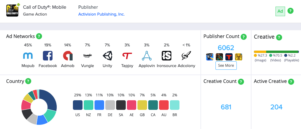Select the Tapjoy network icon
The image size is (301, 129).
point(127,56)
